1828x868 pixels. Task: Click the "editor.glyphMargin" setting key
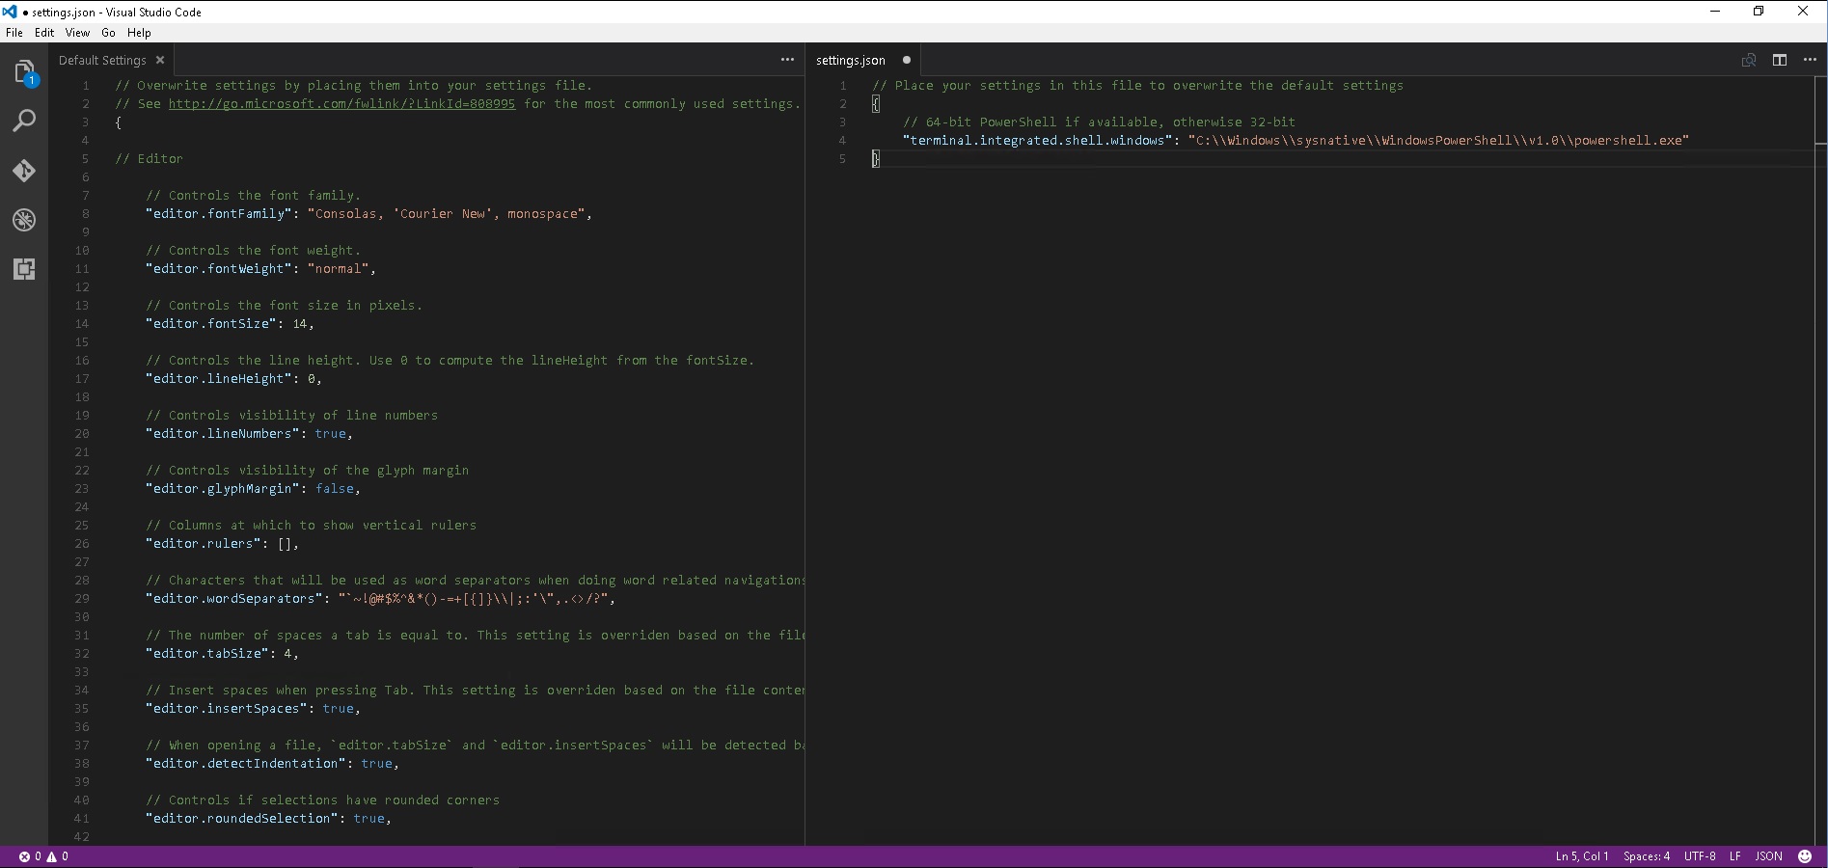click(221, 488)
